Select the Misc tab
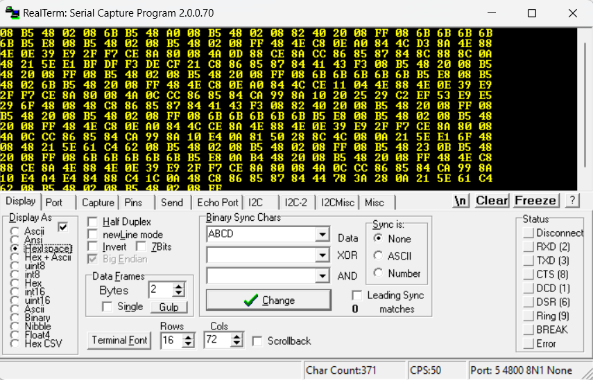593x380 pixels. (374, 203)
